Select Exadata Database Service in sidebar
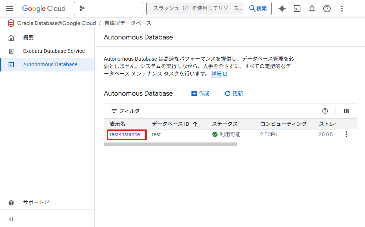The height and width of the screenshot is (227, 365). tap(54, 51)
